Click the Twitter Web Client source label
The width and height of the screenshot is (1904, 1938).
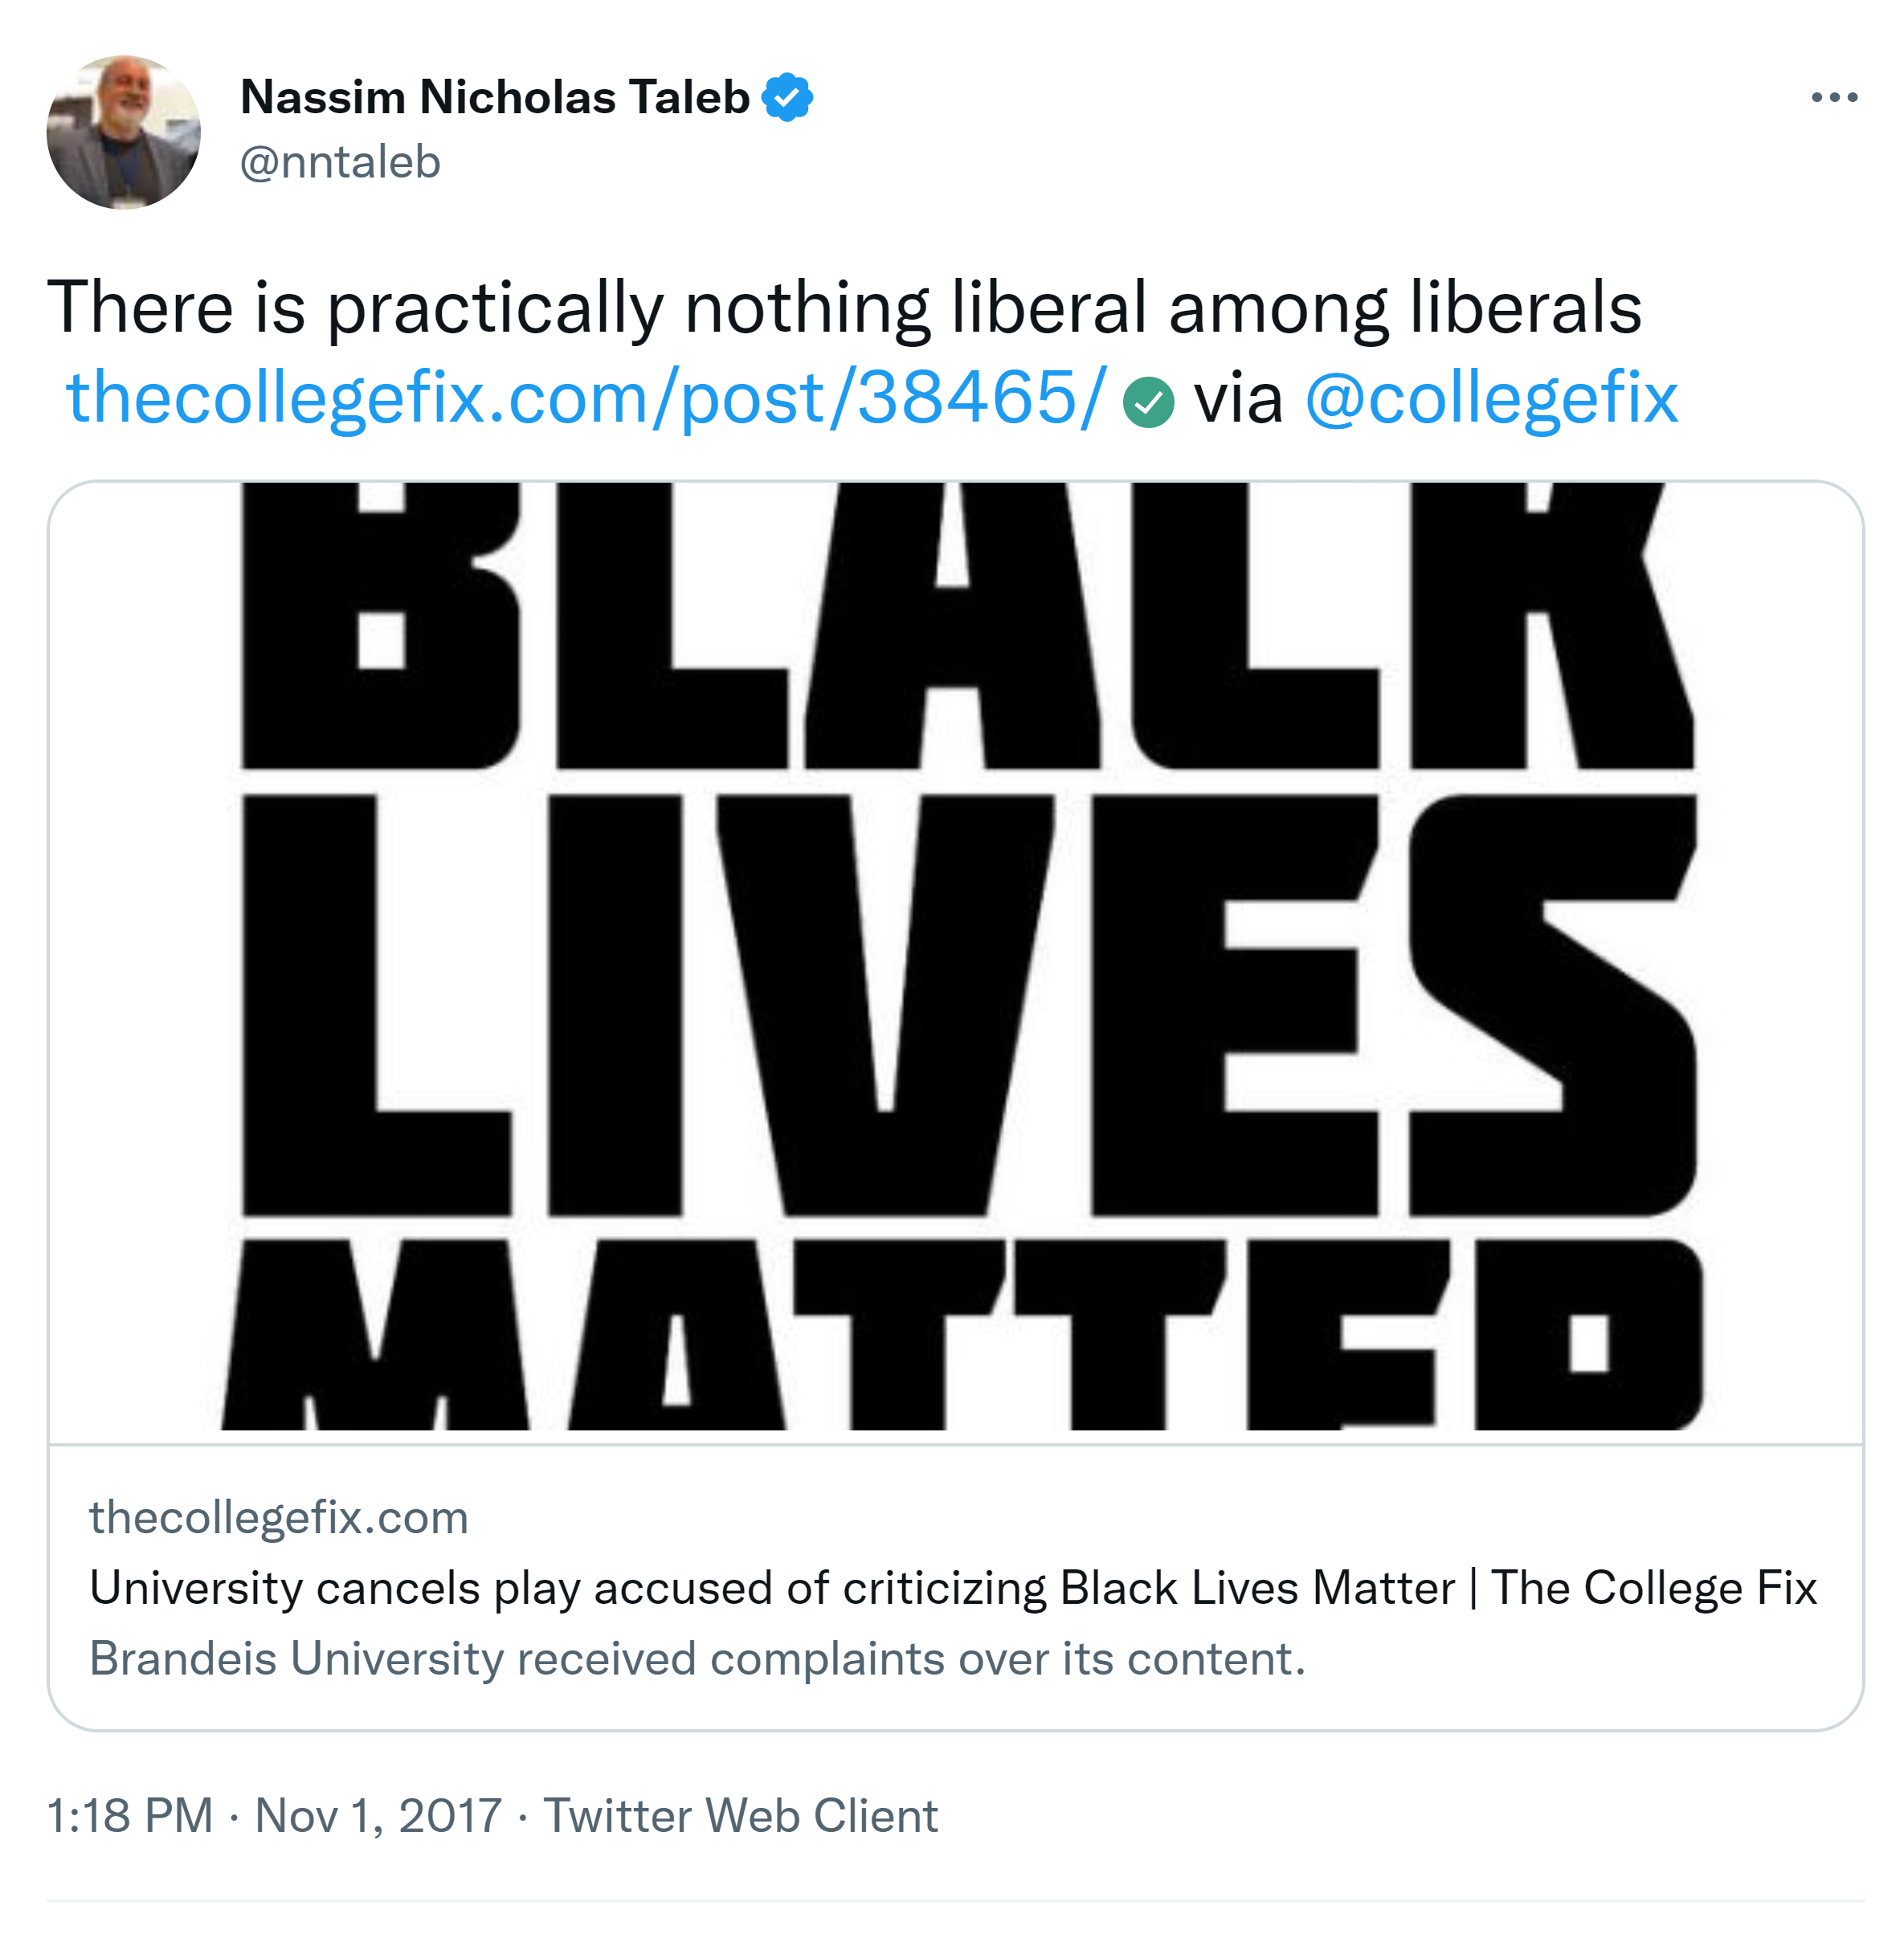740,1815
